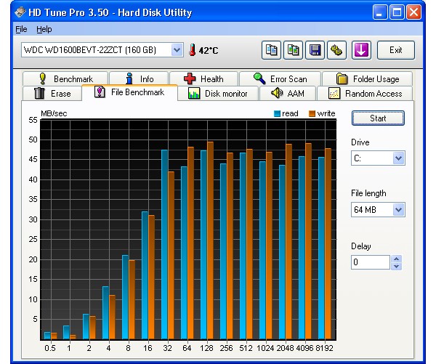Switch to the Folder Usage tab
This screenshot has height=364, width=436.
pos(367,78)
